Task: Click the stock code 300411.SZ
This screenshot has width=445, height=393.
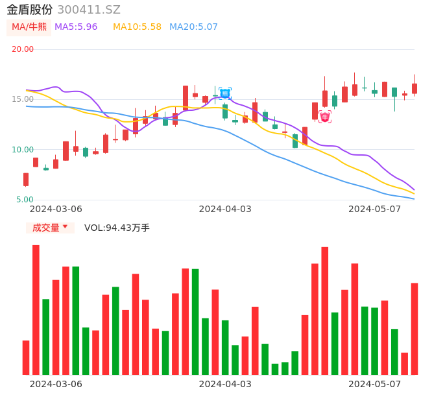Action: [x=89, y=10]
